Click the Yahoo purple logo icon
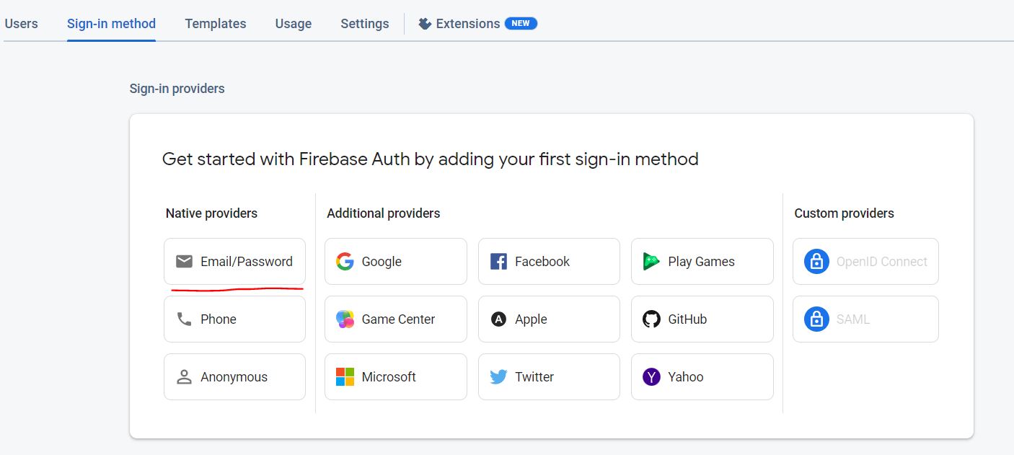This screenshot has height=455, width=1014. 651,376
